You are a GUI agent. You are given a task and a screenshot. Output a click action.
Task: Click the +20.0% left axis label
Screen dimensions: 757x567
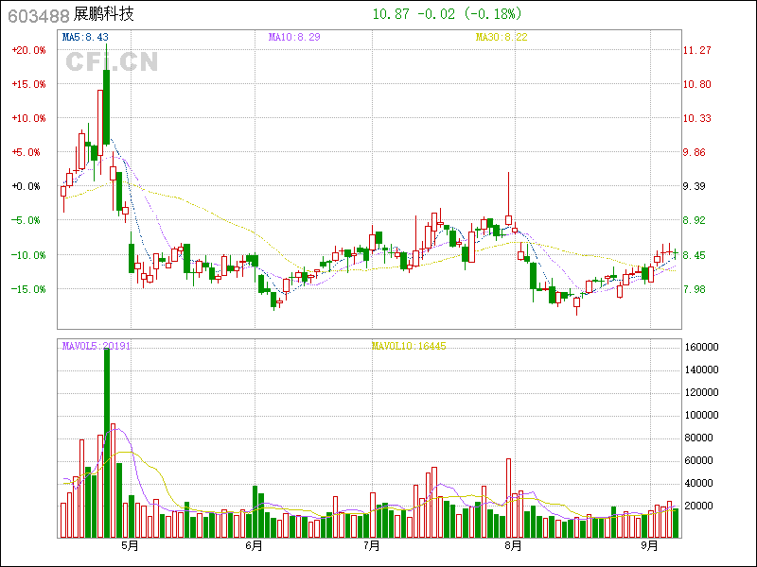(x=28, y=50)
